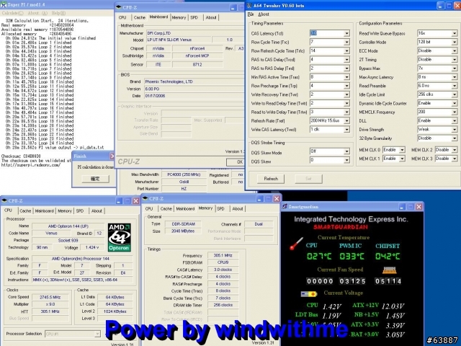Click the A64 Tweaker title bar icon
Viewport: 461px width, 346px height.
249,6
